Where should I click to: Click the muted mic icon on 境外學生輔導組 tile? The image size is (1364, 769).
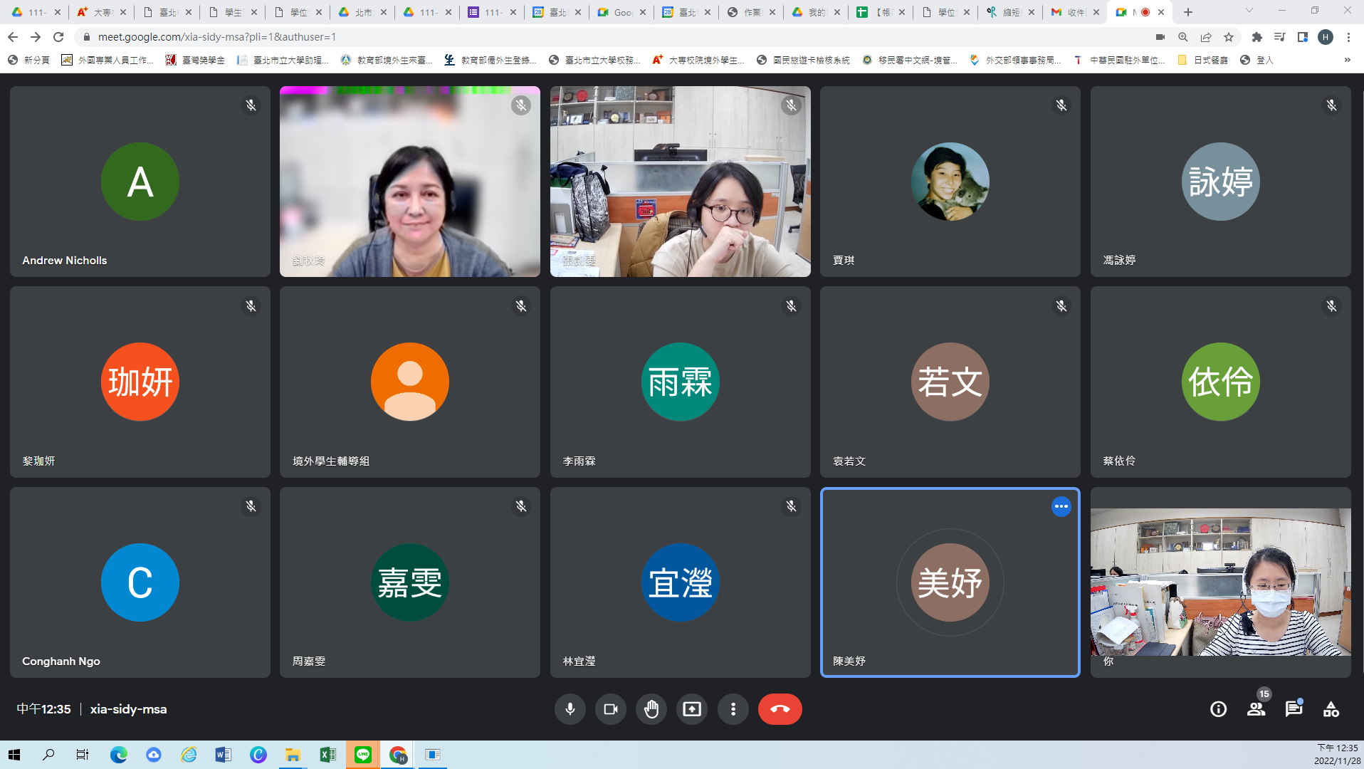[x=521, y=306]
